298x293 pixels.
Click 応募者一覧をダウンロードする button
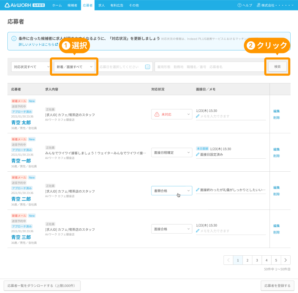pyautogui.click(x=42, y=286)
